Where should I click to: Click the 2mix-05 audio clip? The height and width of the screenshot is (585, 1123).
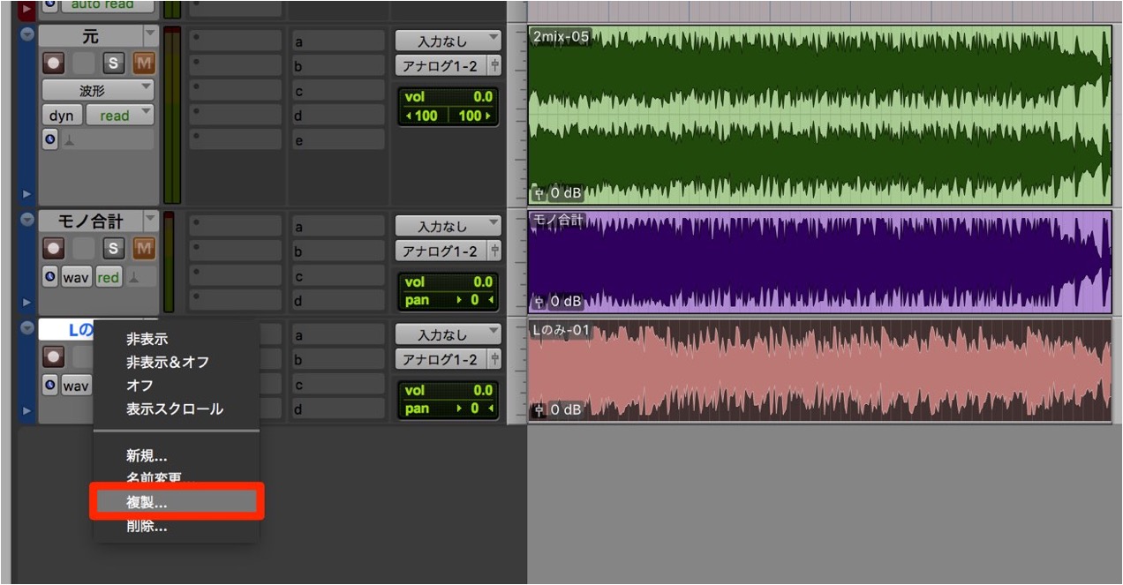pyautogui.click(x=819, y=115)
